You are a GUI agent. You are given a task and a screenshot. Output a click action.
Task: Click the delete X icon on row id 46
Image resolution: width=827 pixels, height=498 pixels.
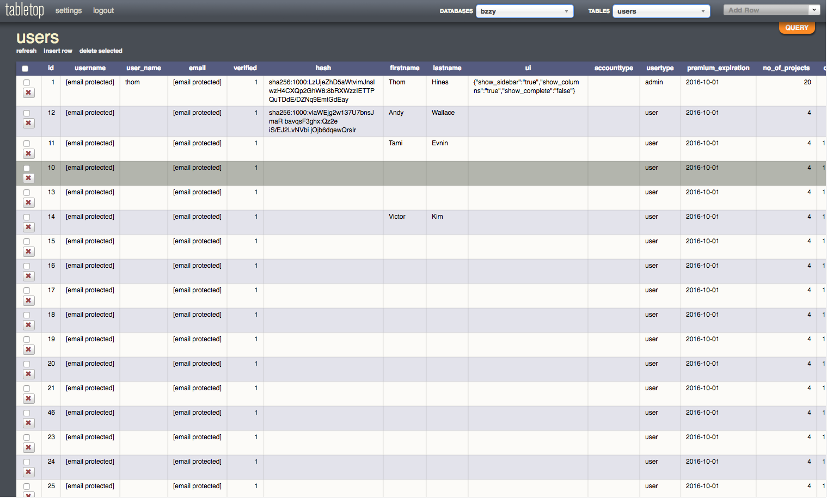coord(28,423)
